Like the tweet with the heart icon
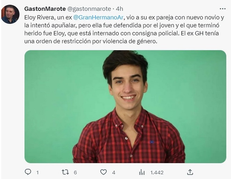 click(104, 172)
